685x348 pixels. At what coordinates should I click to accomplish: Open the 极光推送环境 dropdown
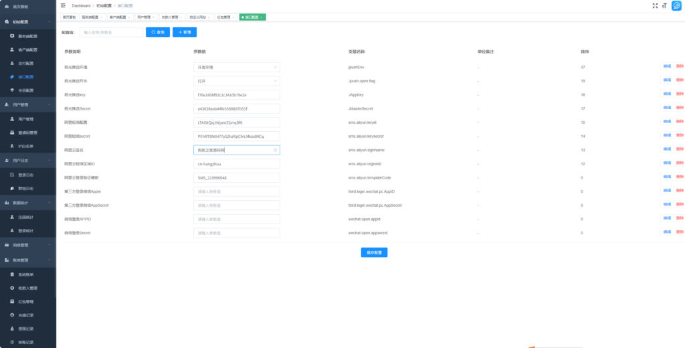coord(236,67)
